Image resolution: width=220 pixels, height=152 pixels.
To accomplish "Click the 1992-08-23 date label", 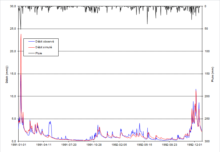I will point(169,145).
